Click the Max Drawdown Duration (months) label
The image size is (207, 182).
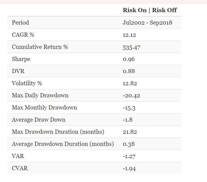click(58, 132)
